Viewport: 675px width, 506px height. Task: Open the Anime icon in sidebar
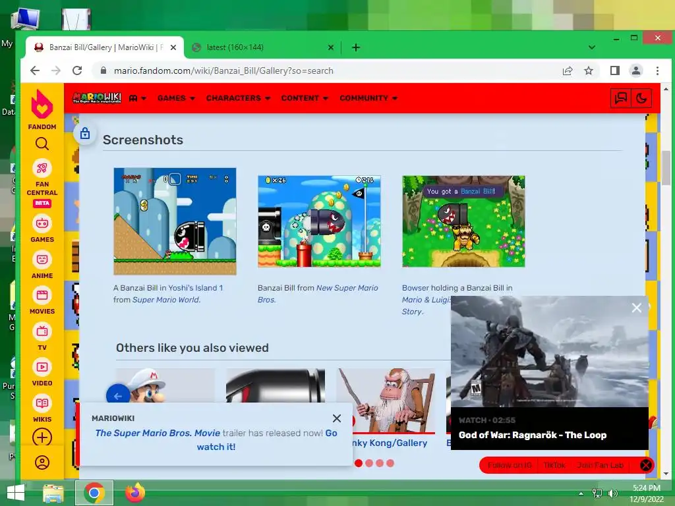42,260
